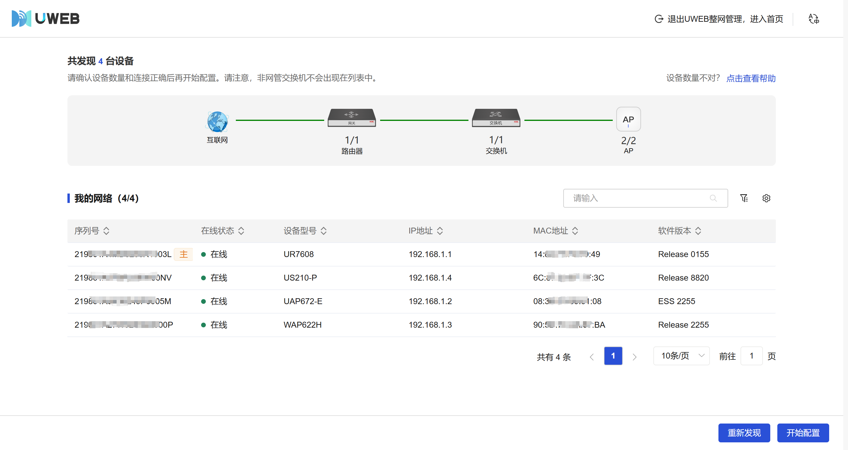Select the AP node icon in topology
Screen dimensions: 848x450
[628, 119]
